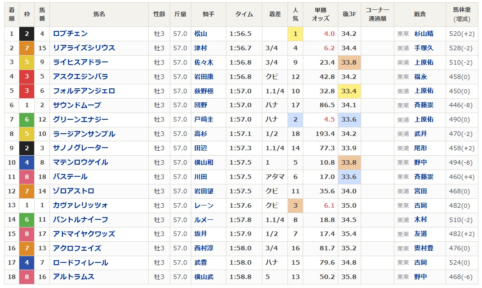Click the 後3F column header
Viewport: 482px width, 288px height.
tap(349, 14)
